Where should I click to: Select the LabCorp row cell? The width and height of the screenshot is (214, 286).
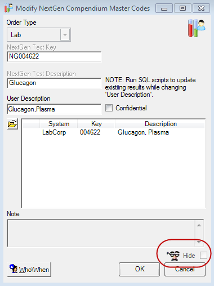tap(54, 132)
